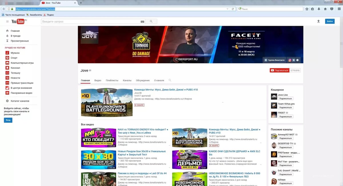Open the Музыка category

[15, 53]
